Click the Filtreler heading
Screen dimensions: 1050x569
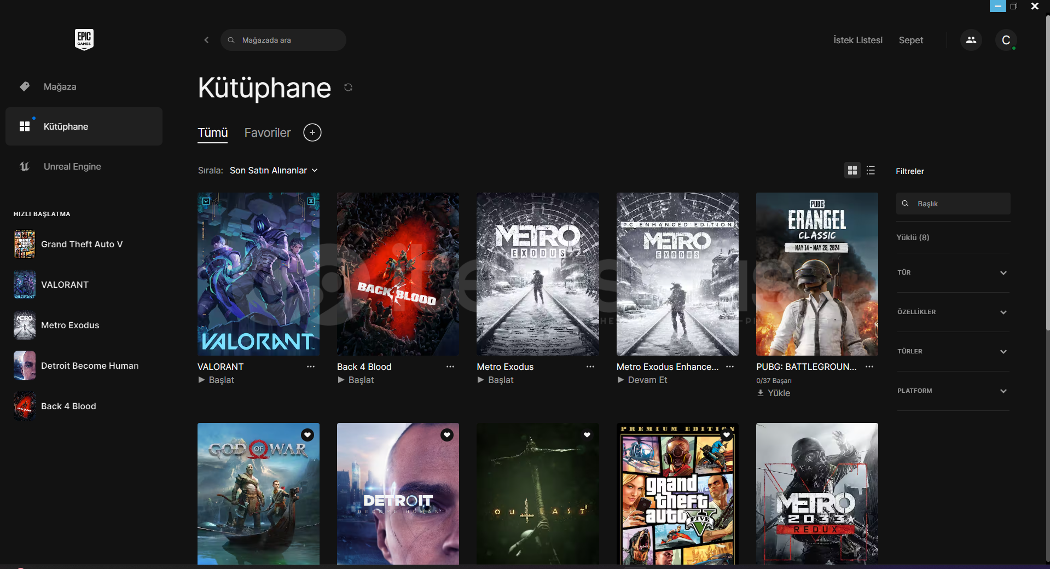(x=910, y=171)
